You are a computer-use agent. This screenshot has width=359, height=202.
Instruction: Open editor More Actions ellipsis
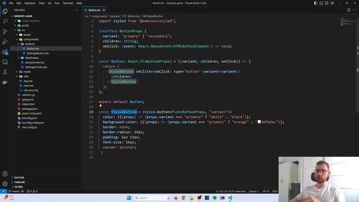(x=355, y=10)
